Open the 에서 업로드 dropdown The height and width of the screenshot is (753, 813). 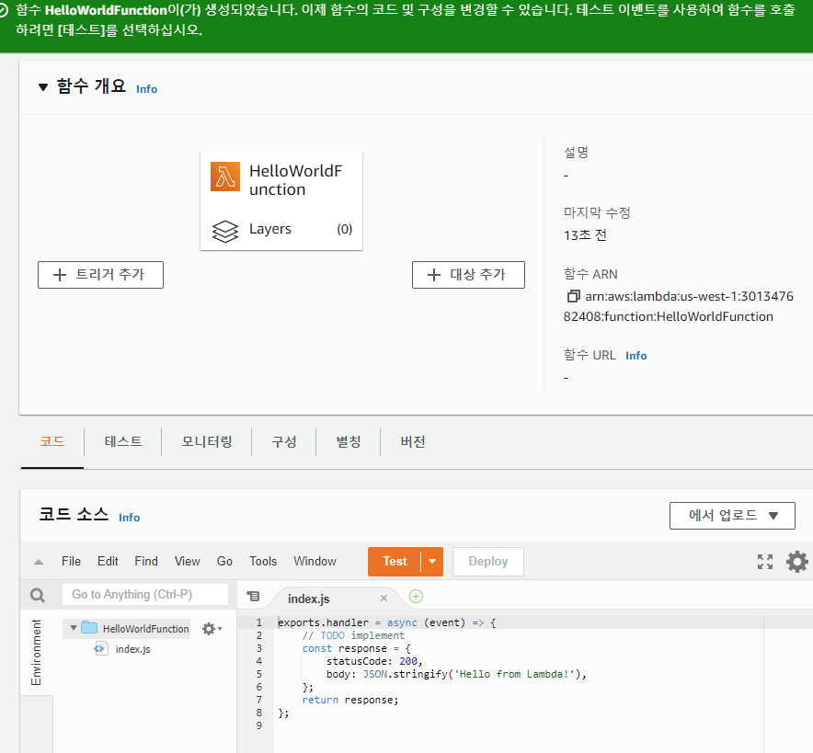click(732, 516)
